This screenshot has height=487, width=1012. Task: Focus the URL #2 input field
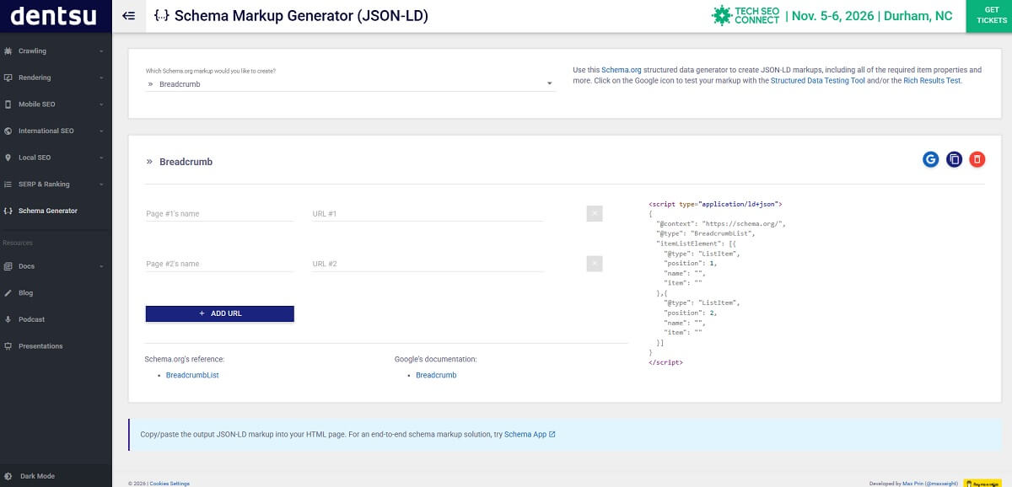[x=428, y=264]
